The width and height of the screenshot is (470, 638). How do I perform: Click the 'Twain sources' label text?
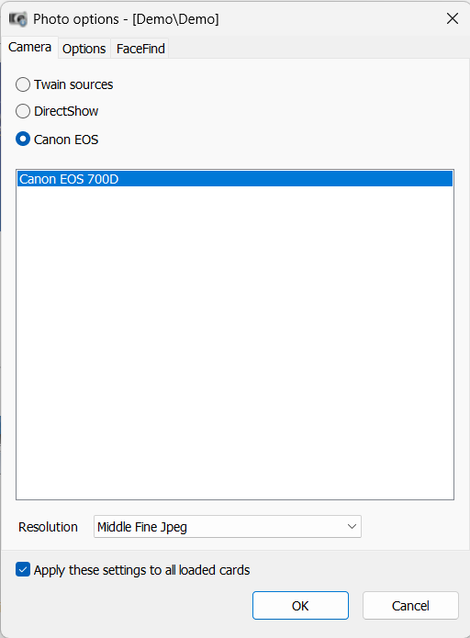73,84
